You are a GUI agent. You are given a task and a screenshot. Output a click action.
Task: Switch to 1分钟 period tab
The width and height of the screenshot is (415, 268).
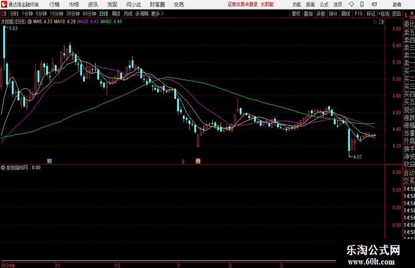(27, 14)
